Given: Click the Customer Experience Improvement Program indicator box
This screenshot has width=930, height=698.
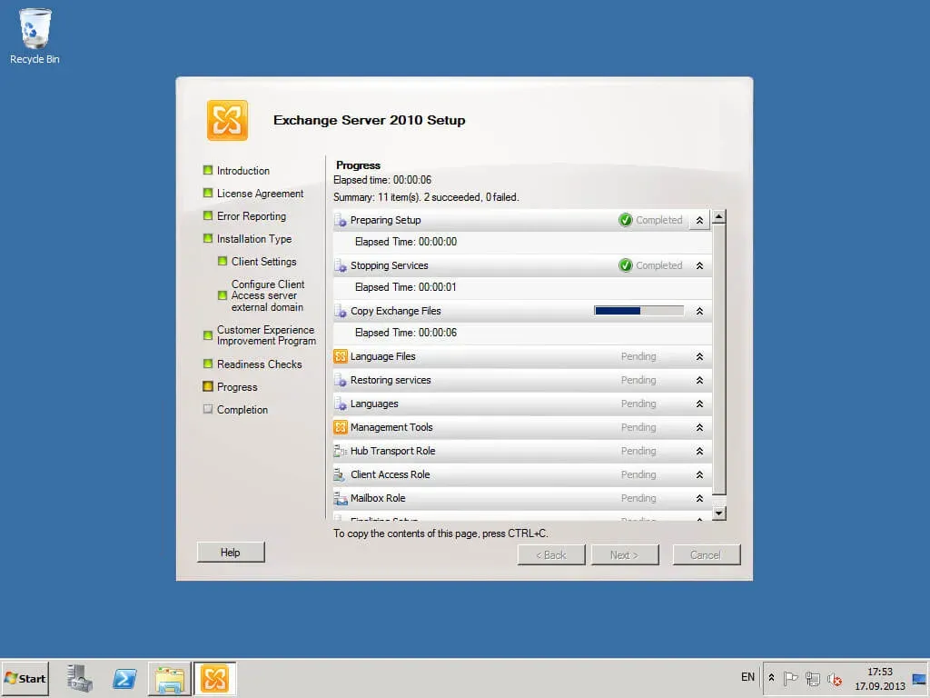Looking at the screenshot, I should pos(208,335).
